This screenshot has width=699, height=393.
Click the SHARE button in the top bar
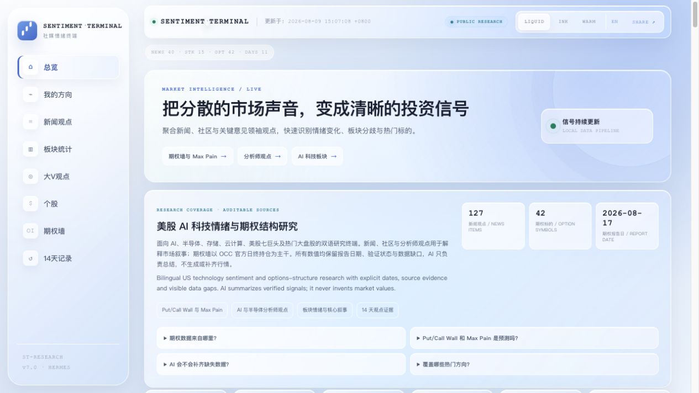[x=643, y=22]
